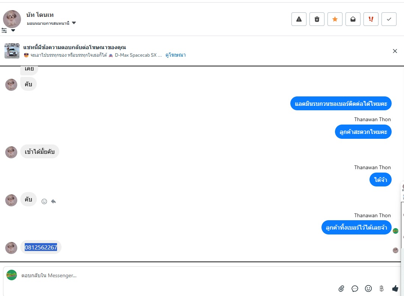404x296 pixels.
Task: Open saved replies speech bubble icon
Action: click(x=355, y=288)
